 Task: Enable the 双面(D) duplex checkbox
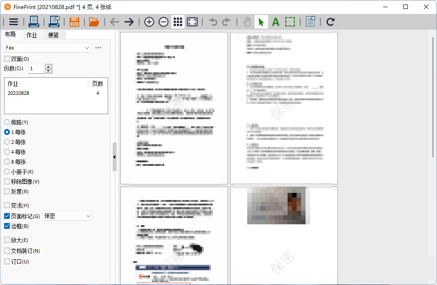click(x=7, y=59)
